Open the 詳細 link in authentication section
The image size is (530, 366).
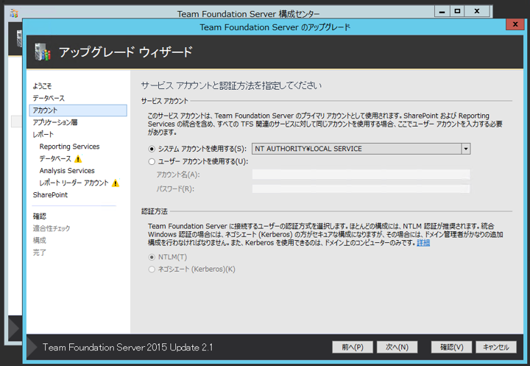tap(423, 243)
